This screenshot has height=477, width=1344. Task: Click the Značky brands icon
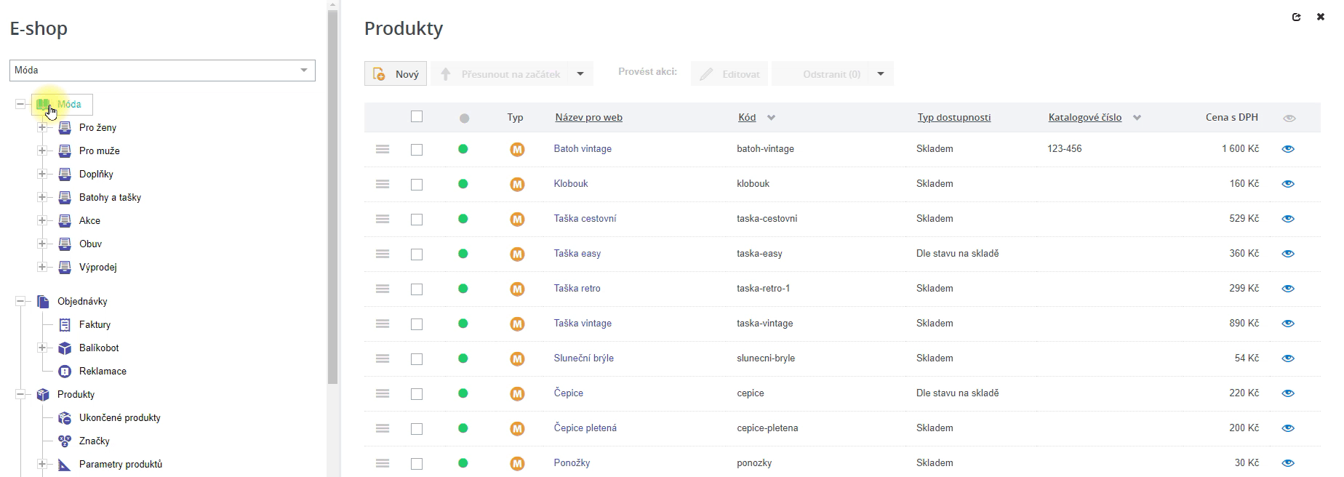[65, 441]
